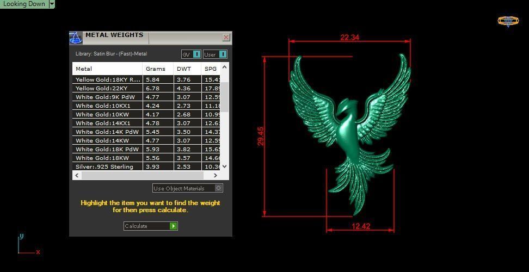The height and width of the screenshot is (272, 529).
Task: Select the Yellow Gold:22KY row
Action: click(x=146, y=88)
